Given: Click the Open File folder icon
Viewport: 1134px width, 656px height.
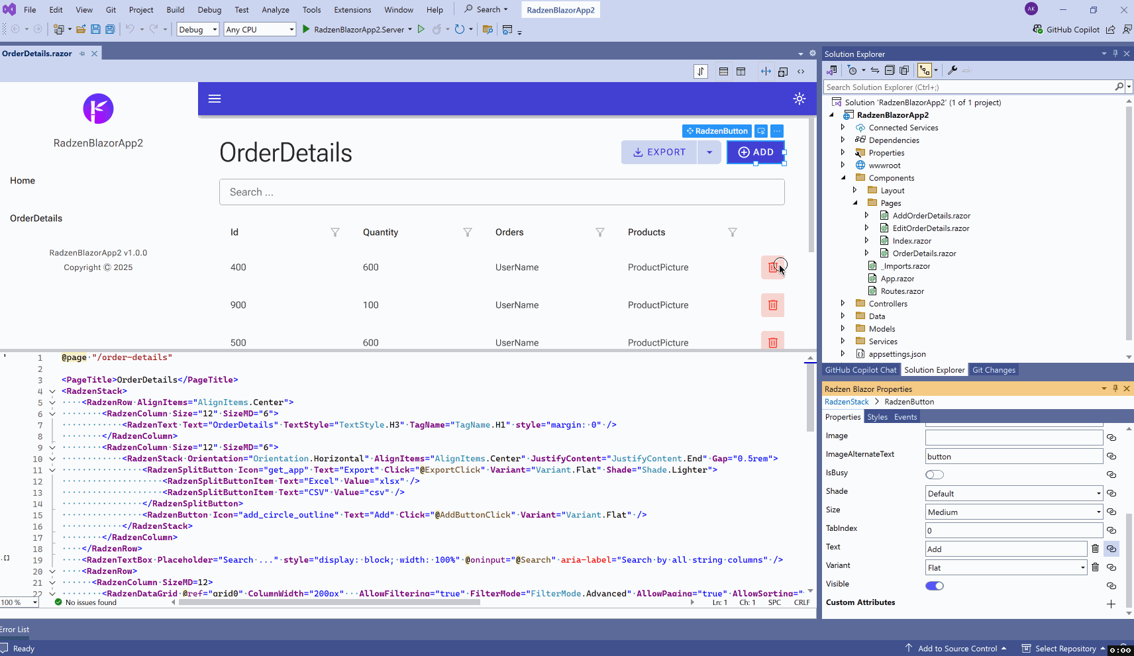Looking at the screenshot, I should (x=81, y=29).
